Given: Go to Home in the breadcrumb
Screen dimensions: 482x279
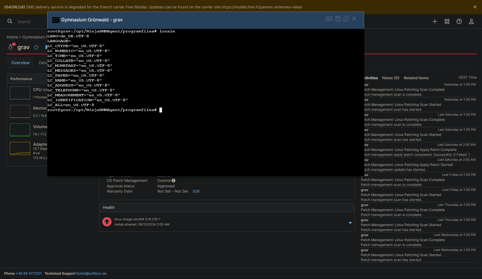Looking at the screenshot, I should pos(12,37).
